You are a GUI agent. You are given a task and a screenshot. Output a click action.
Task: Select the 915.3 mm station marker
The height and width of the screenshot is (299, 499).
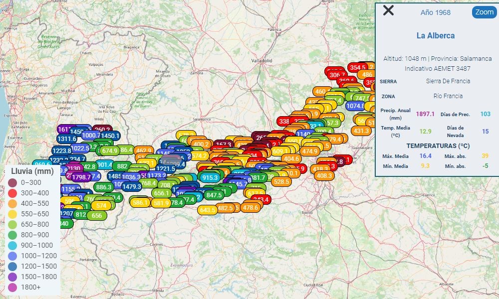(210, 177)
